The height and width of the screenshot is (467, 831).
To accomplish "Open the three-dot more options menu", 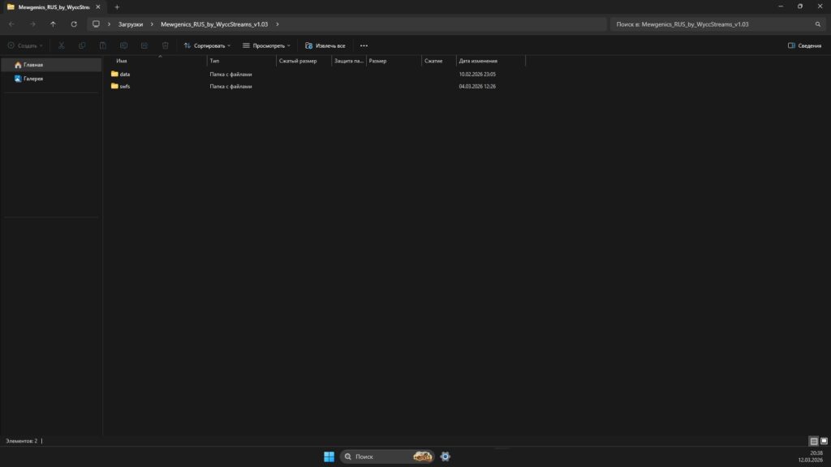I will pos(364,45).
